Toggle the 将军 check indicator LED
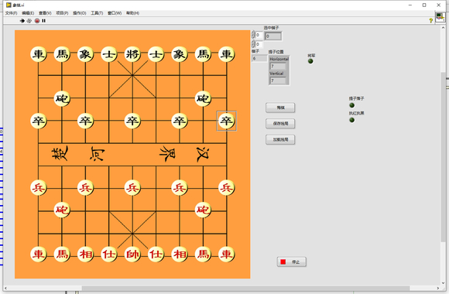449x294 pixels. click(x=310, y=61)
